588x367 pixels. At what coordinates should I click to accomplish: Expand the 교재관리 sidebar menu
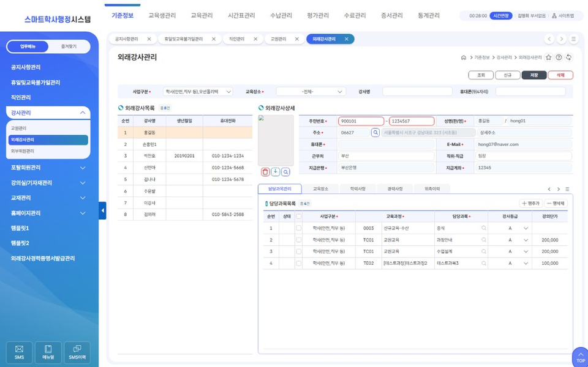pyautogui.click(x=48, y=198)
